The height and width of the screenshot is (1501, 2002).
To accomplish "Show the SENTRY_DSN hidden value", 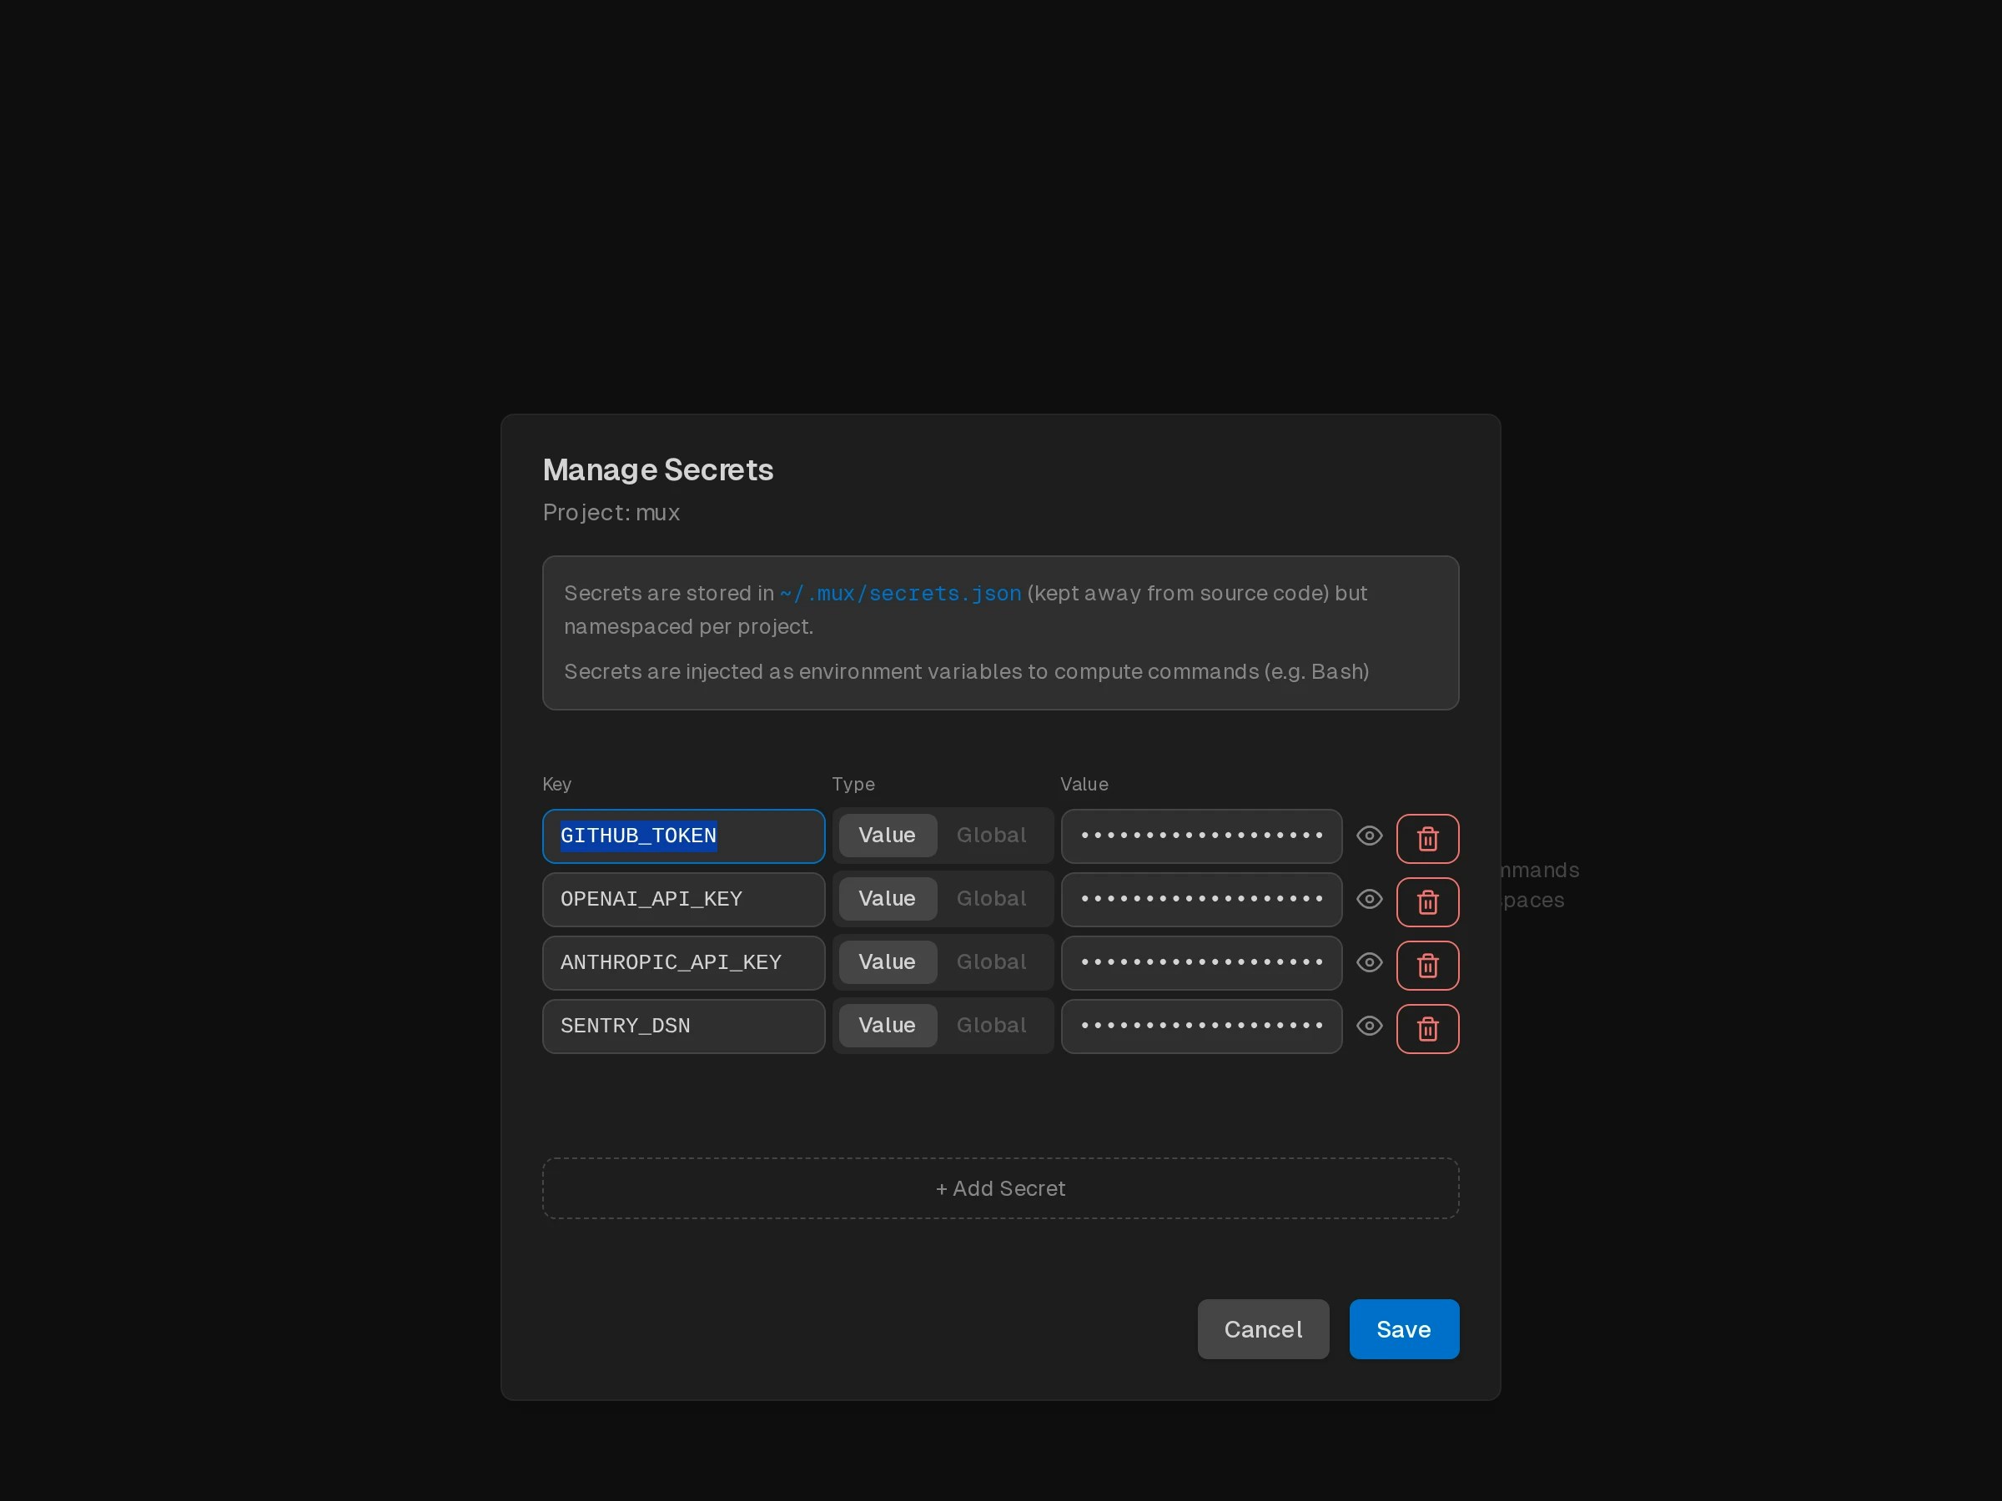I will coord(1370,1026).
